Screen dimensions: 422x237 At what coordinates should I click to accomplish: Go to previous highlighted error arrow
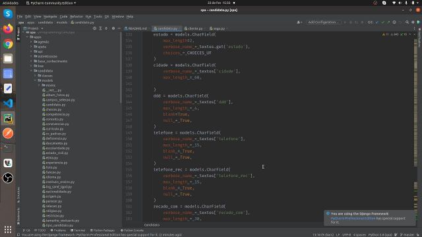point(410,34)
